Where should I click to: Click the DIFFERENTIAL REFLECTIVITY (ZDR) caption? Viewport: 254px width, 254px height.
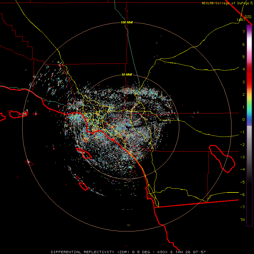tap(90, 252)
